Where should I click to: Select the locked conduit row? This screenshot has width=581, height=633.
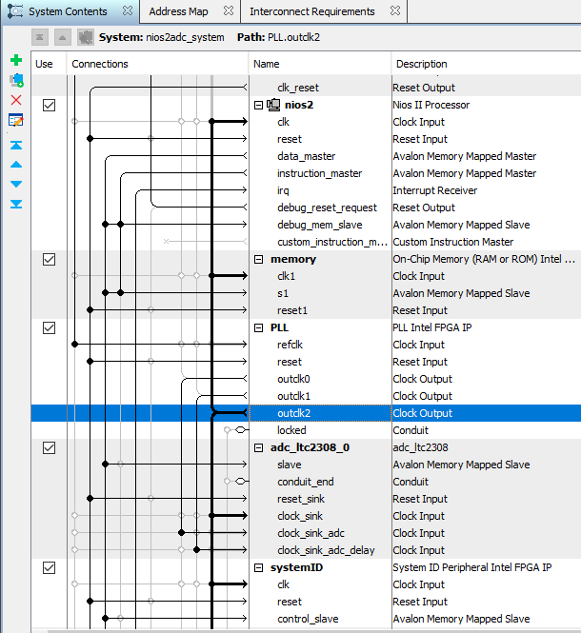[x=306, y=430]
